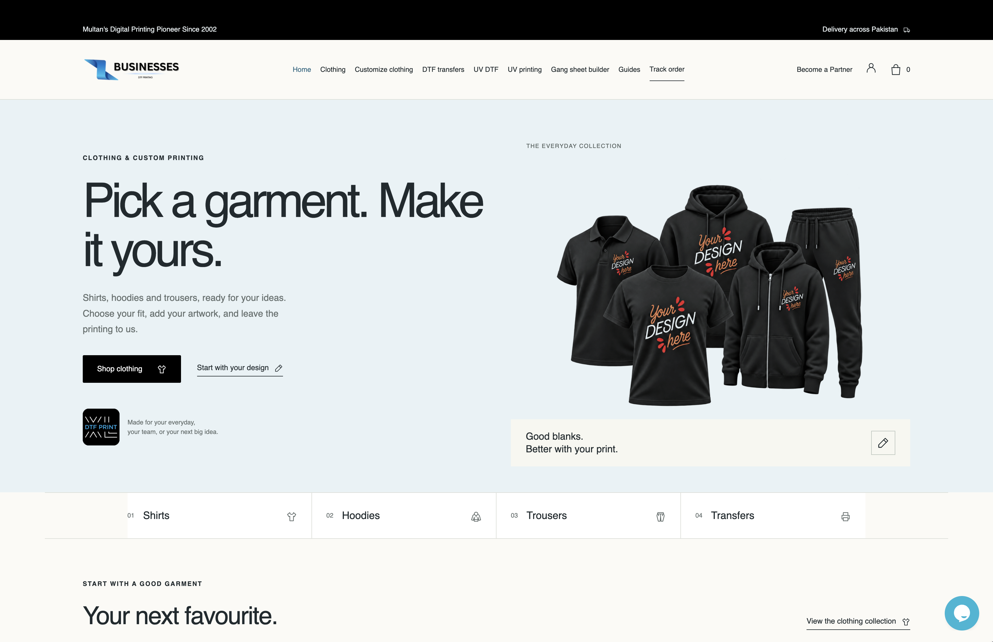Click the BUSINESSES logo
993x642 pixels.
coord(132,69)
